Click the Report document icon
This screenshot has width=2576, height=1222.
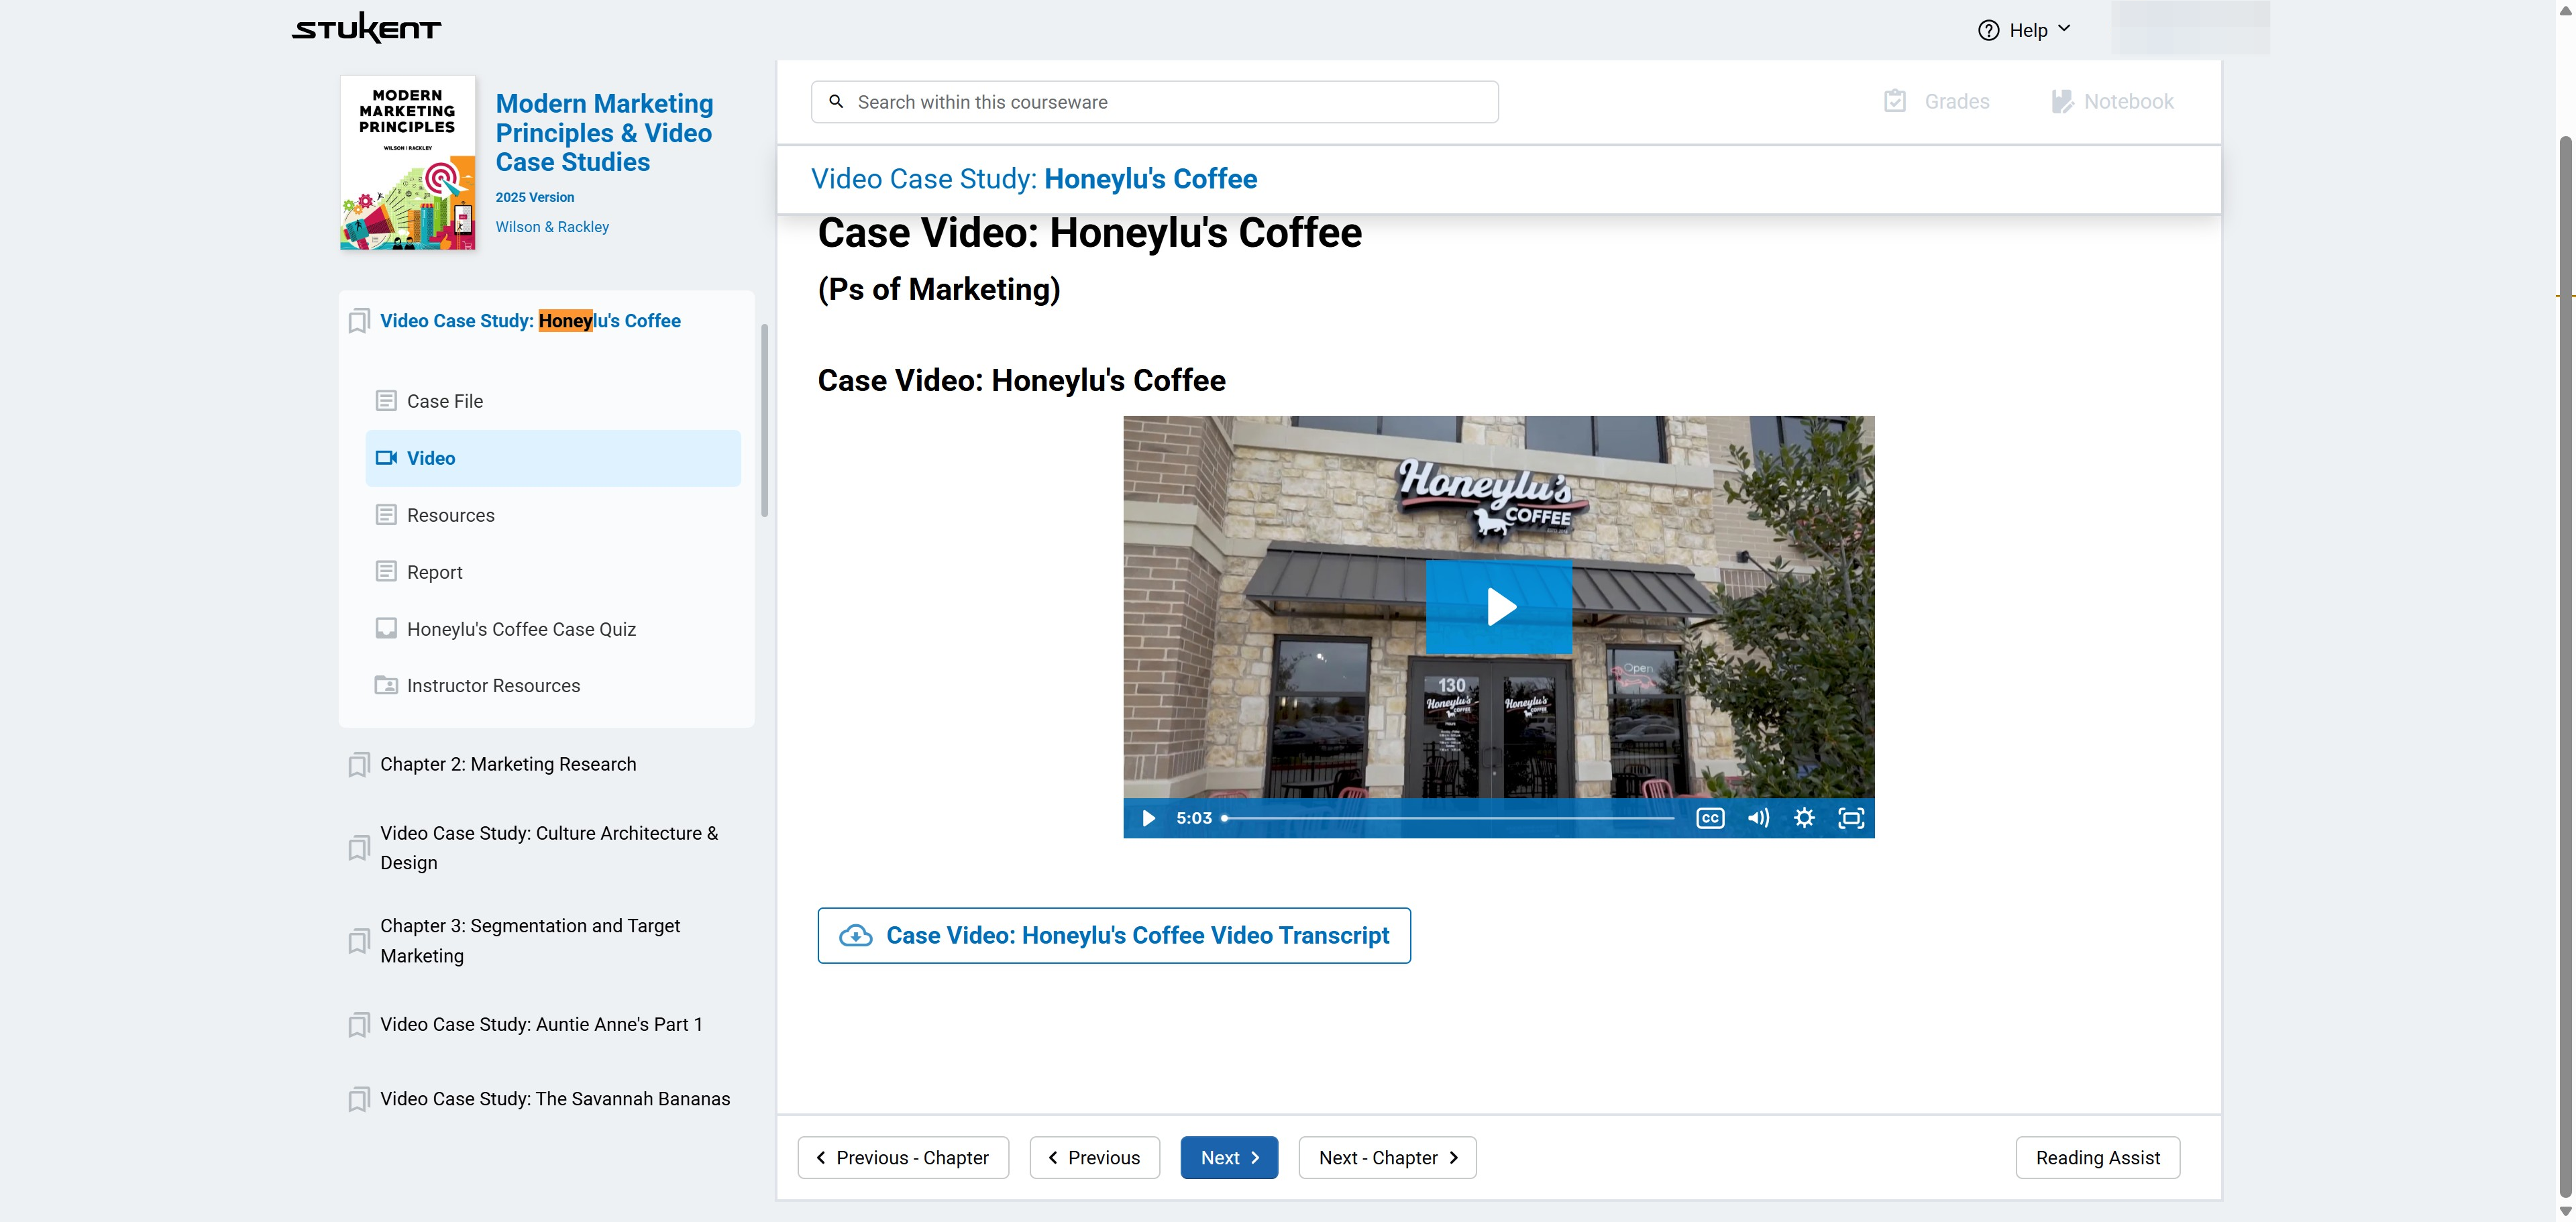tap(386, 572)
